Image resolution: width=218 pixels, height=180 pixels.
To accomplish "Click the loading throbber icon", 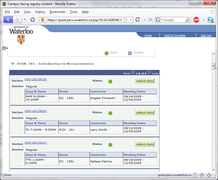I will pyautogui.click(x=212, y=12).
